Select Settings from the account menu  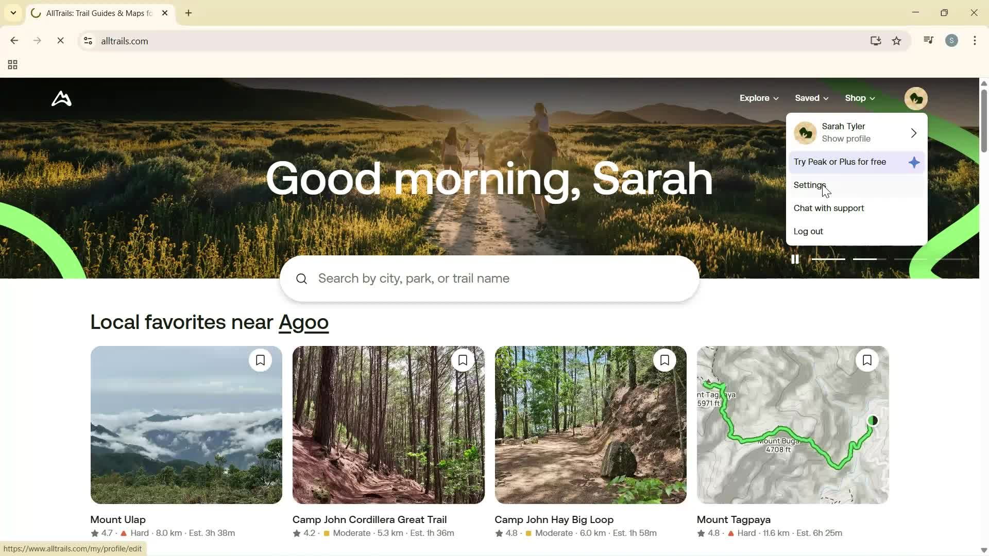(809, 185)
